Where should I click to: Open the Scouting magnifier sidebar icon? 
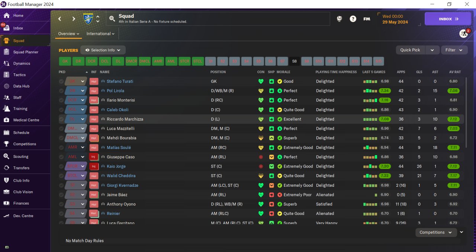point(6,156)
